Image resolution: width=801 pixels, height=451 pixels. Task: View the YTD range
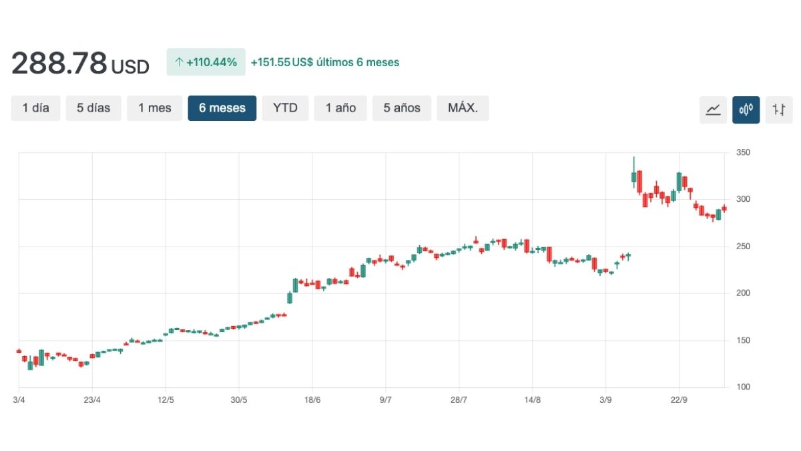[285, 108]
